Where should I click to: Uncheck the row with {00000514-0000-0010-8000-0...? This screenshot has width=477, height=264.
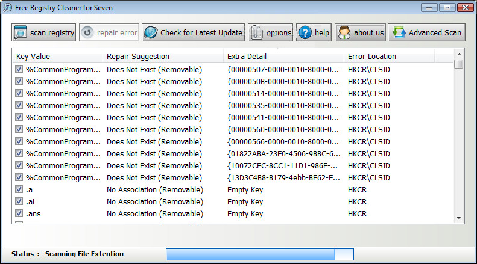19,93
